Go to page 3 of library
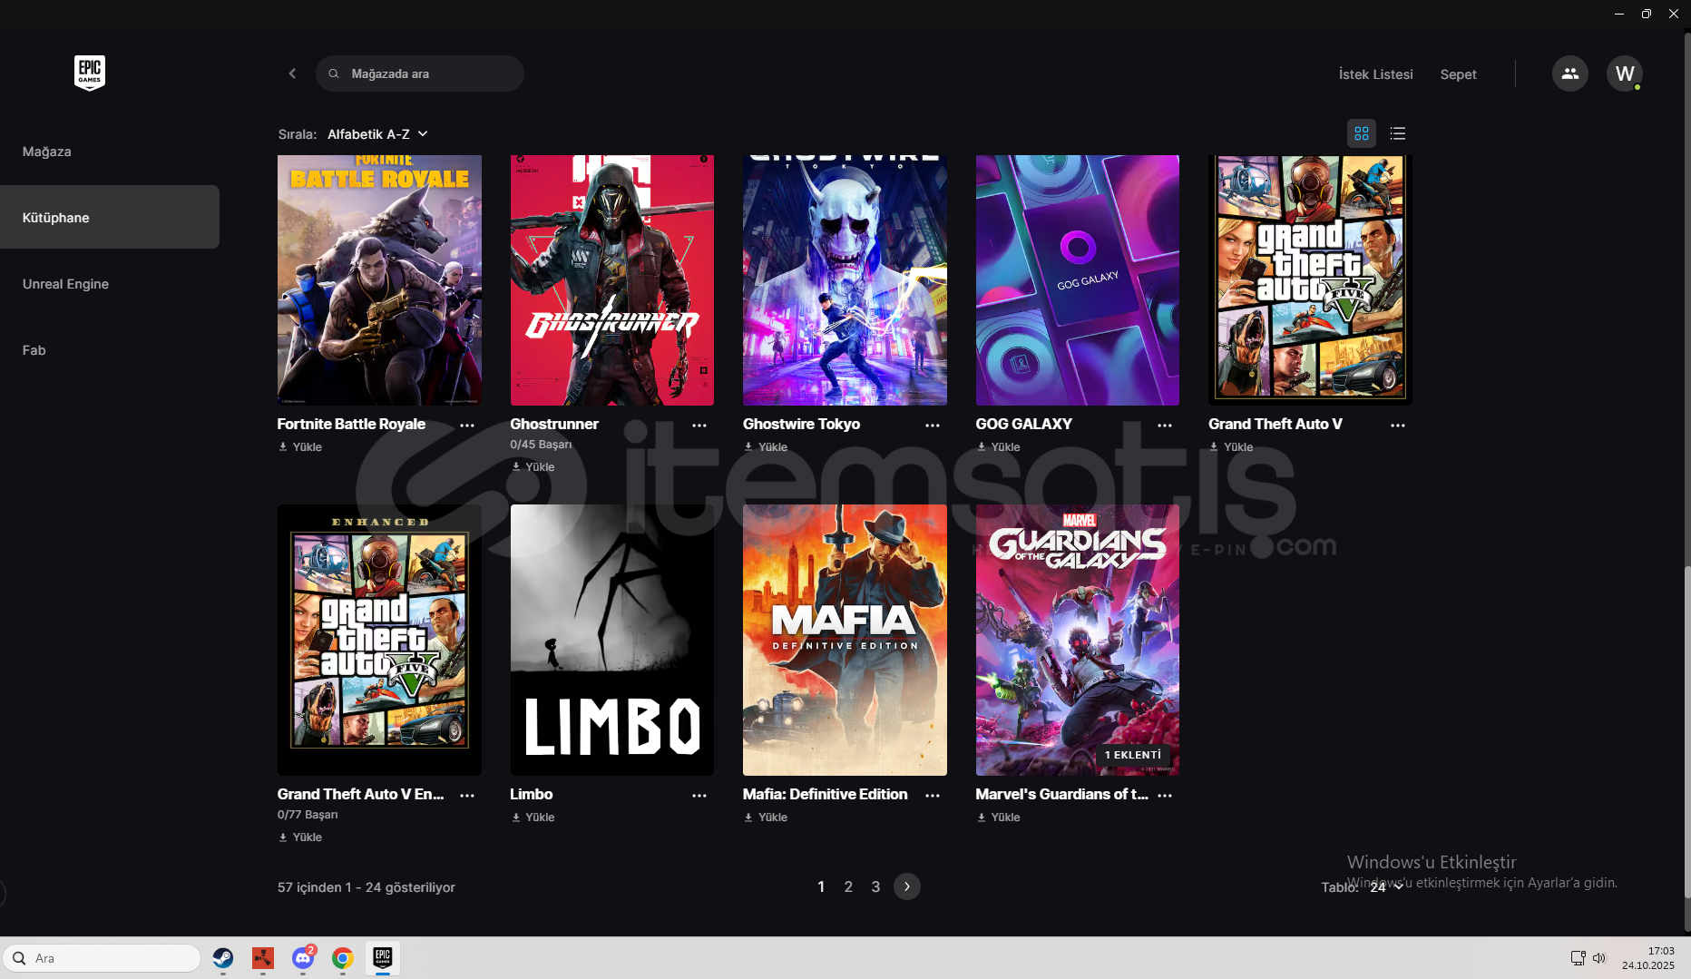 [x=875, y=886]
